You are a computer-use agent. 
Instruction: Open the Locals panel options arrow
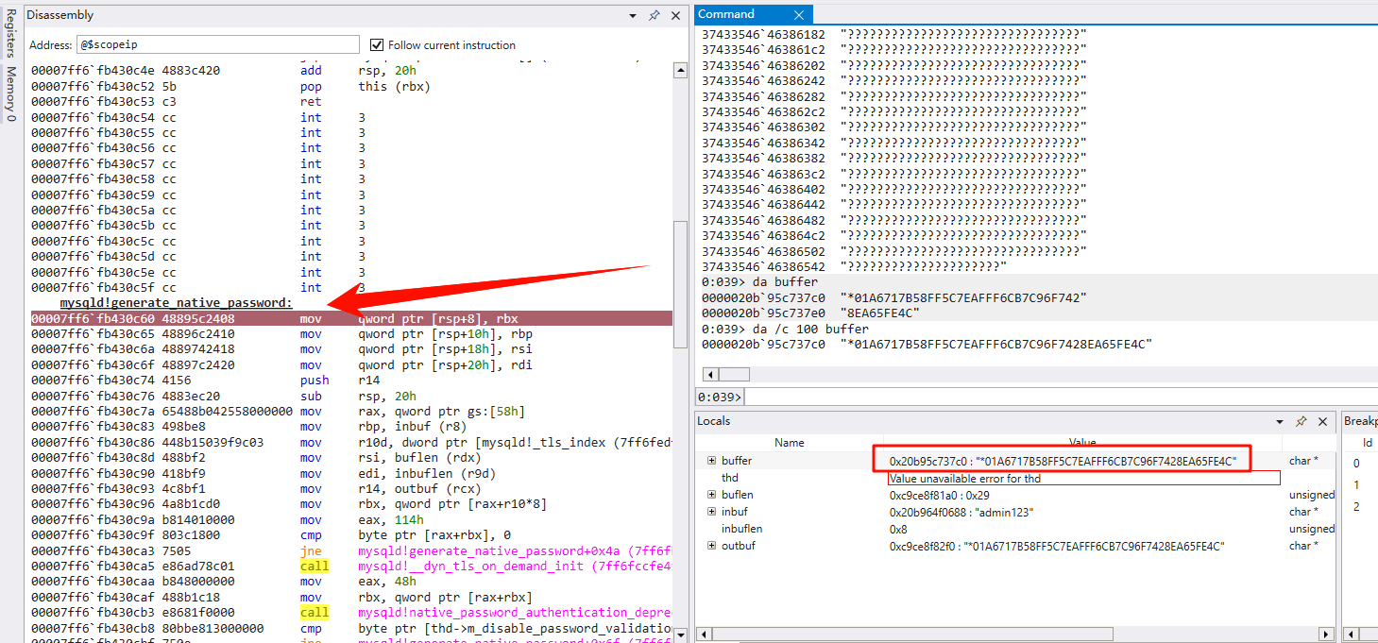pyautogui.click(x=1280, y=421)
